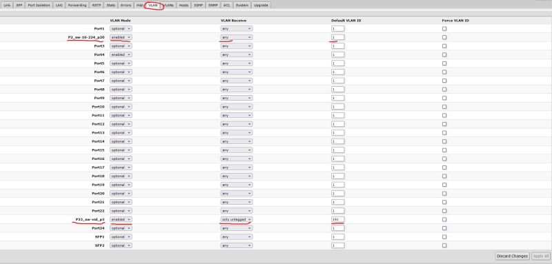The image size is (552, 264).
Task: Click Default VLAN ID field for Port5
Action: click(337, 63)
